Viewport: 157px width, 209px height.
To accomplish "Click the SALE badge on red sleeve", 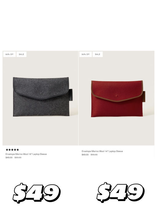I will tap(98, 54).
